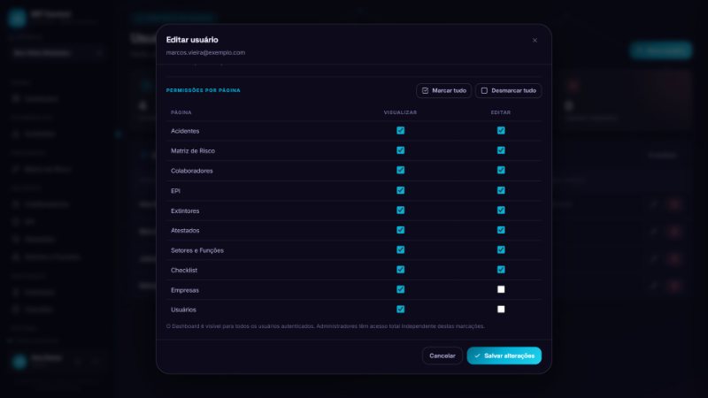Click the Colaboradores row label

(191, 171)
